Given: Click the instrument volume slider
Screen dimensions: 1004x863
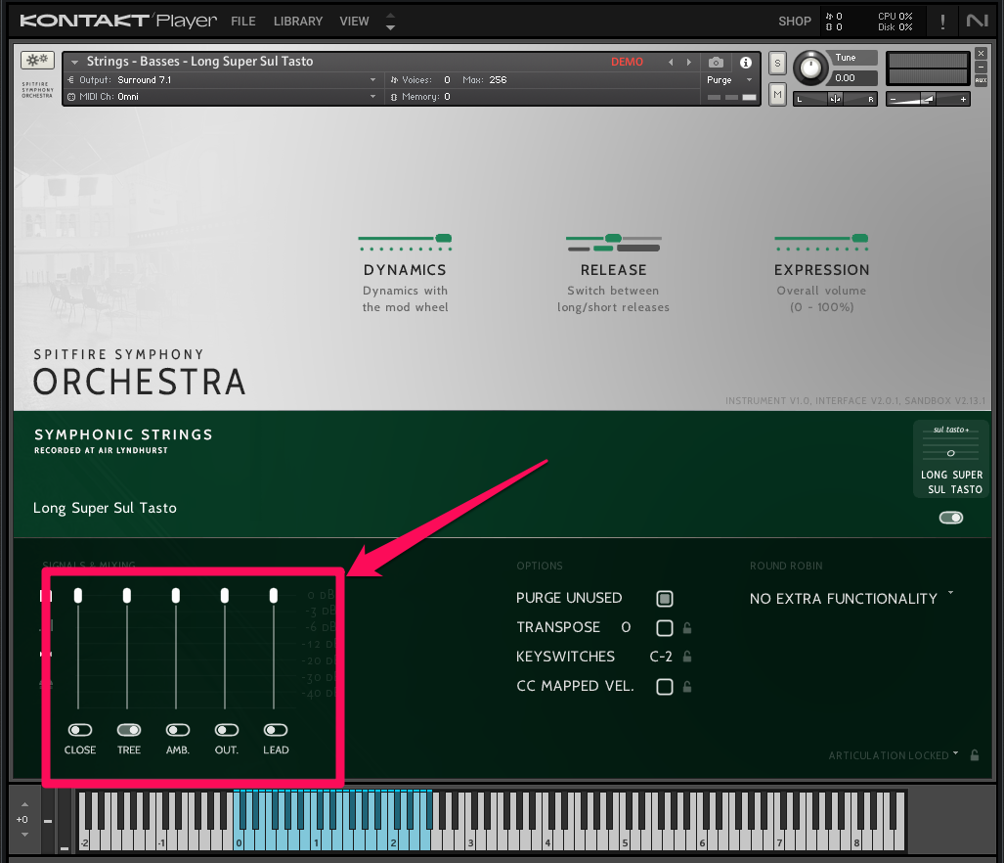Looking at the screenshot, I should tap(928, 99).
